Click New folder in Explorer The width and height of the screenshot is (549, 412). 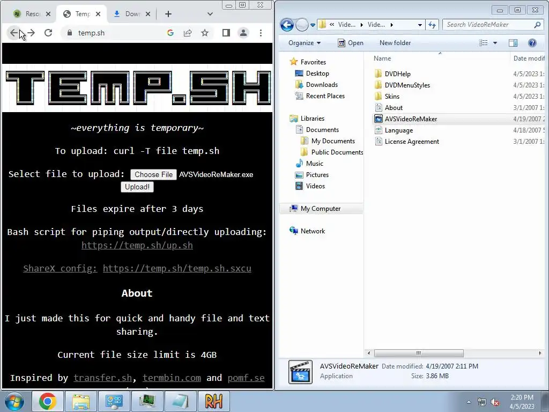coord(395,43)
